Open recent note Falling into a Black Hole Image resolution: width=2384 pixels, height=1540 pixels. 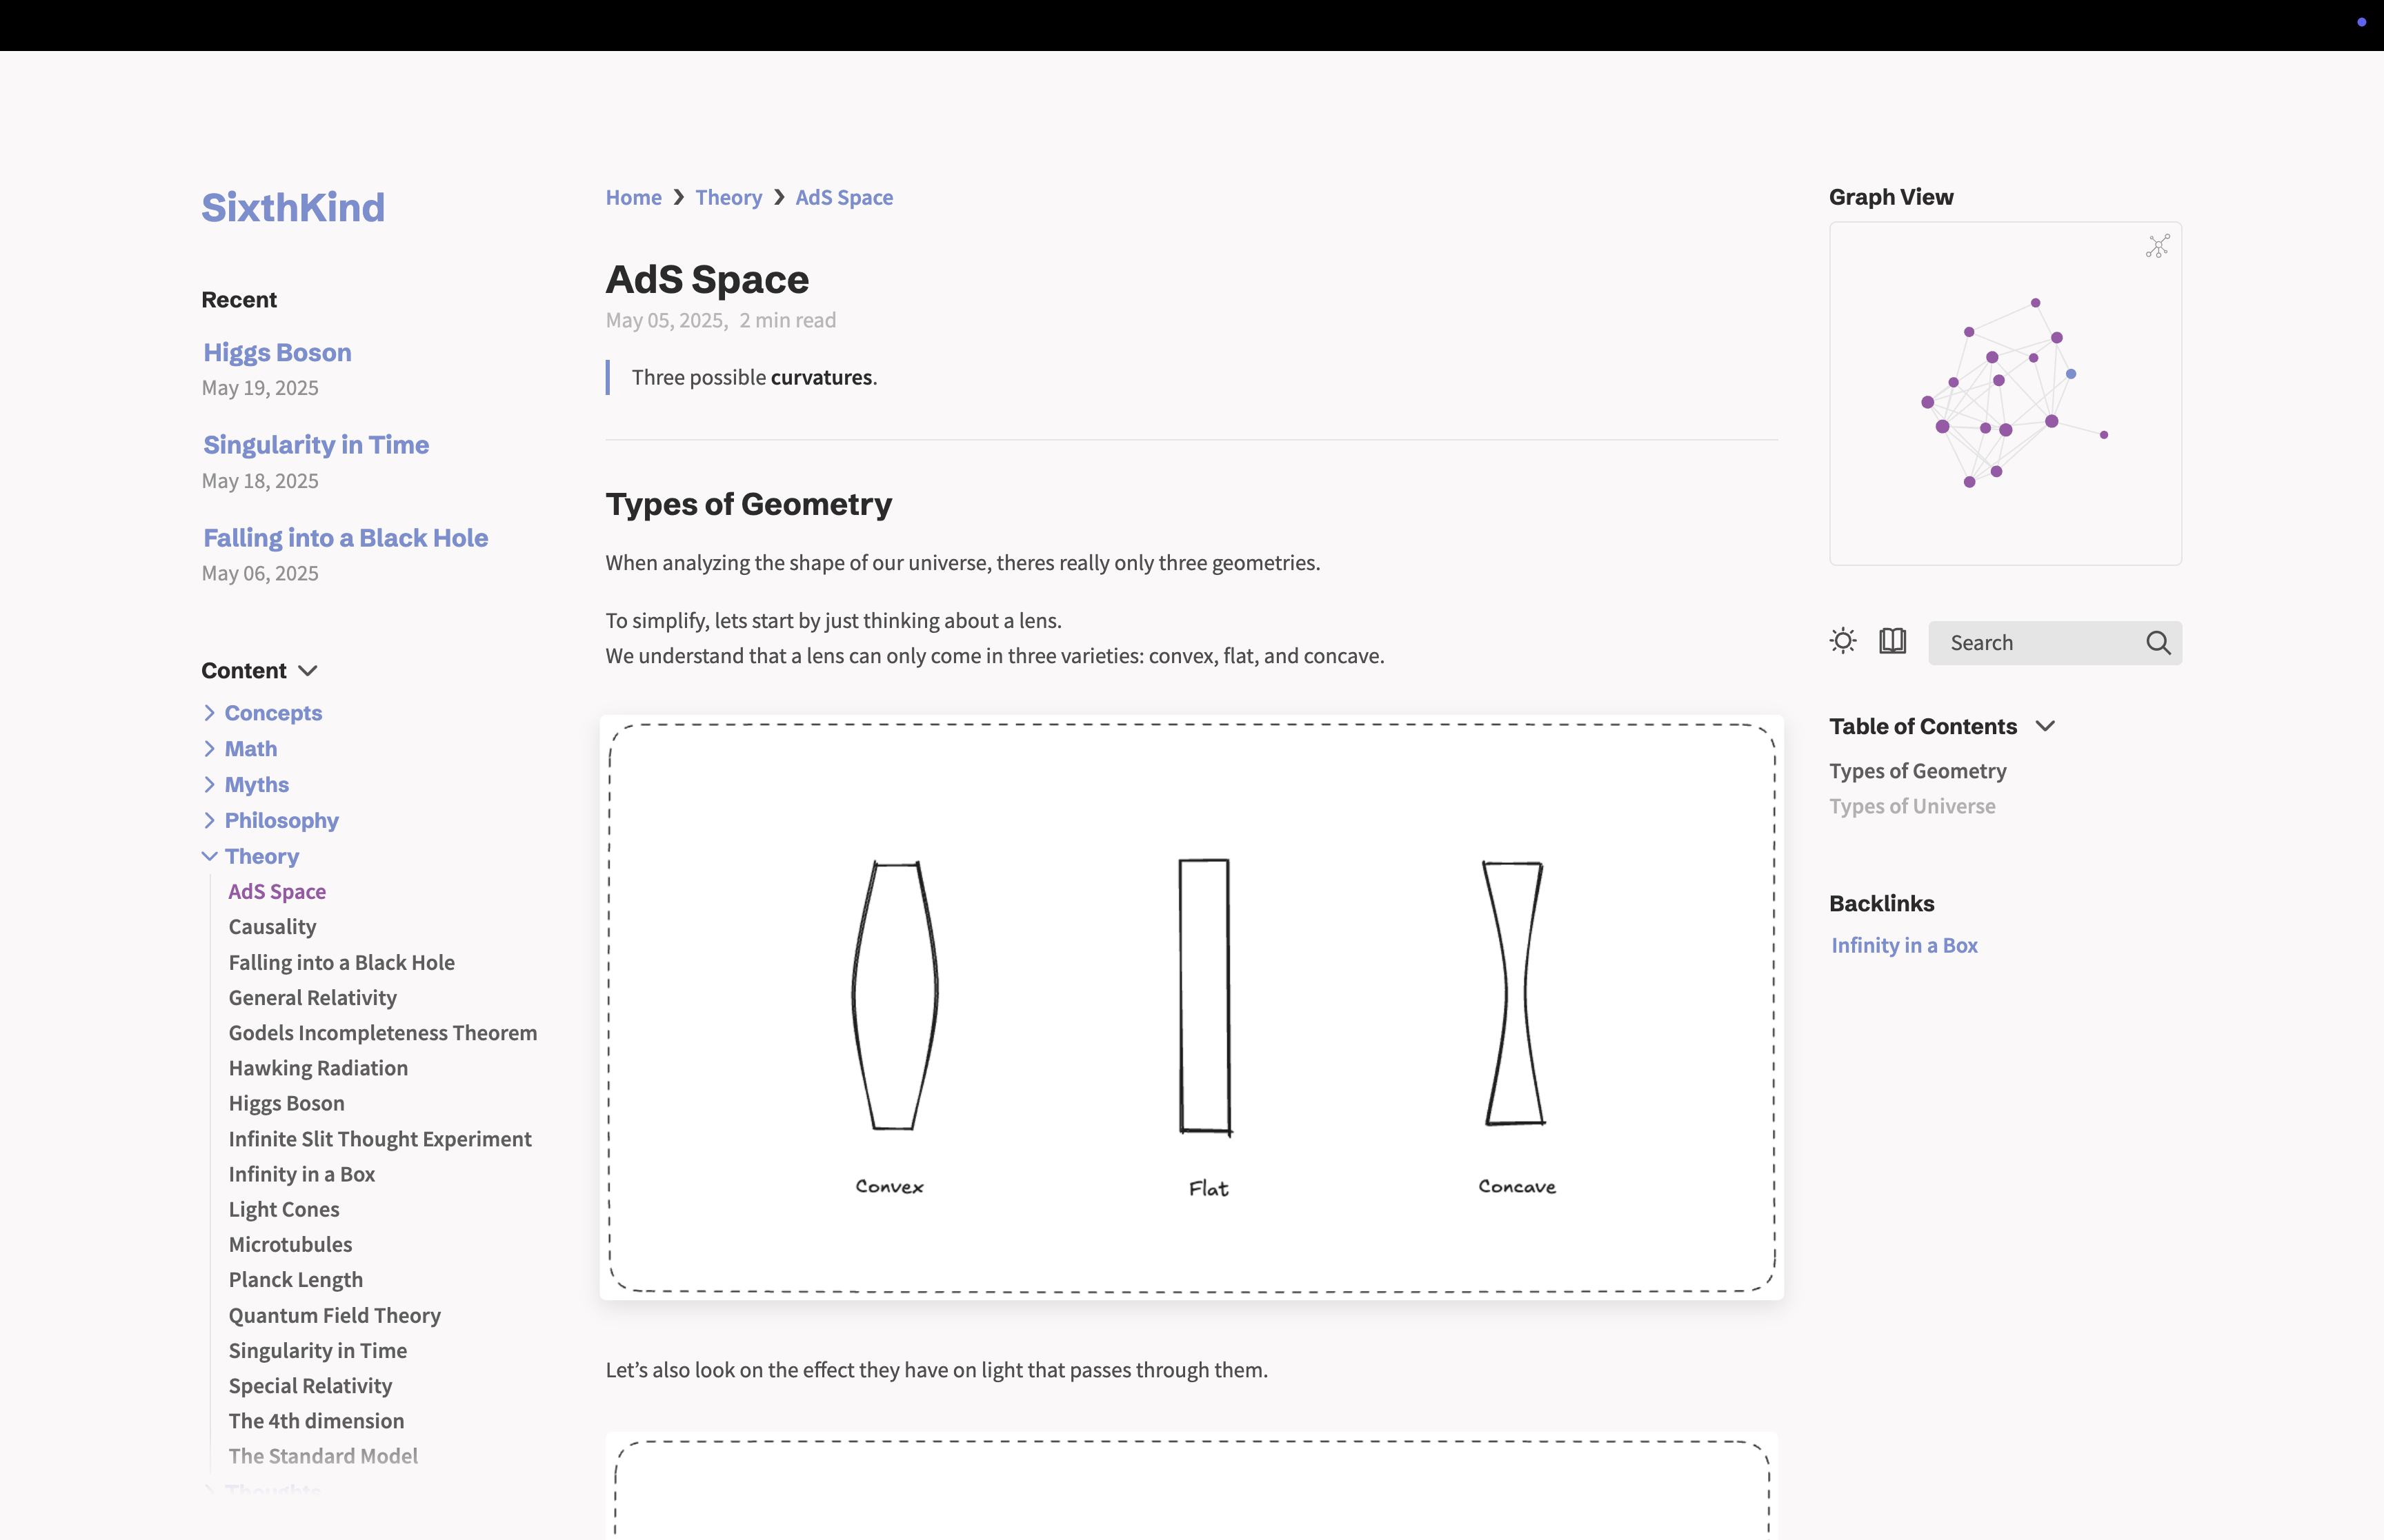(x=345, y=538)
